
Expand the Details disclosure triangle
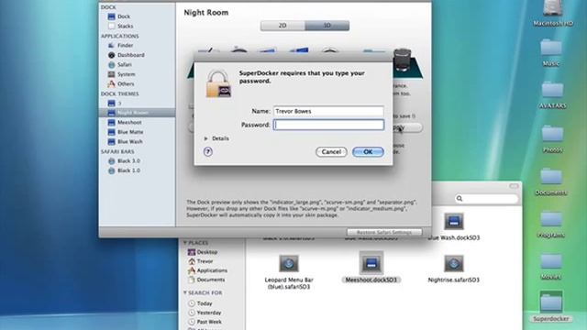[205, 138]
